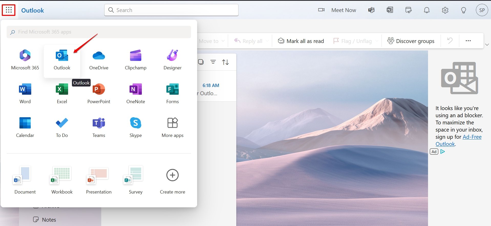
Task: Create a new Excel Workbook
Action: click(x=62, y=180)
